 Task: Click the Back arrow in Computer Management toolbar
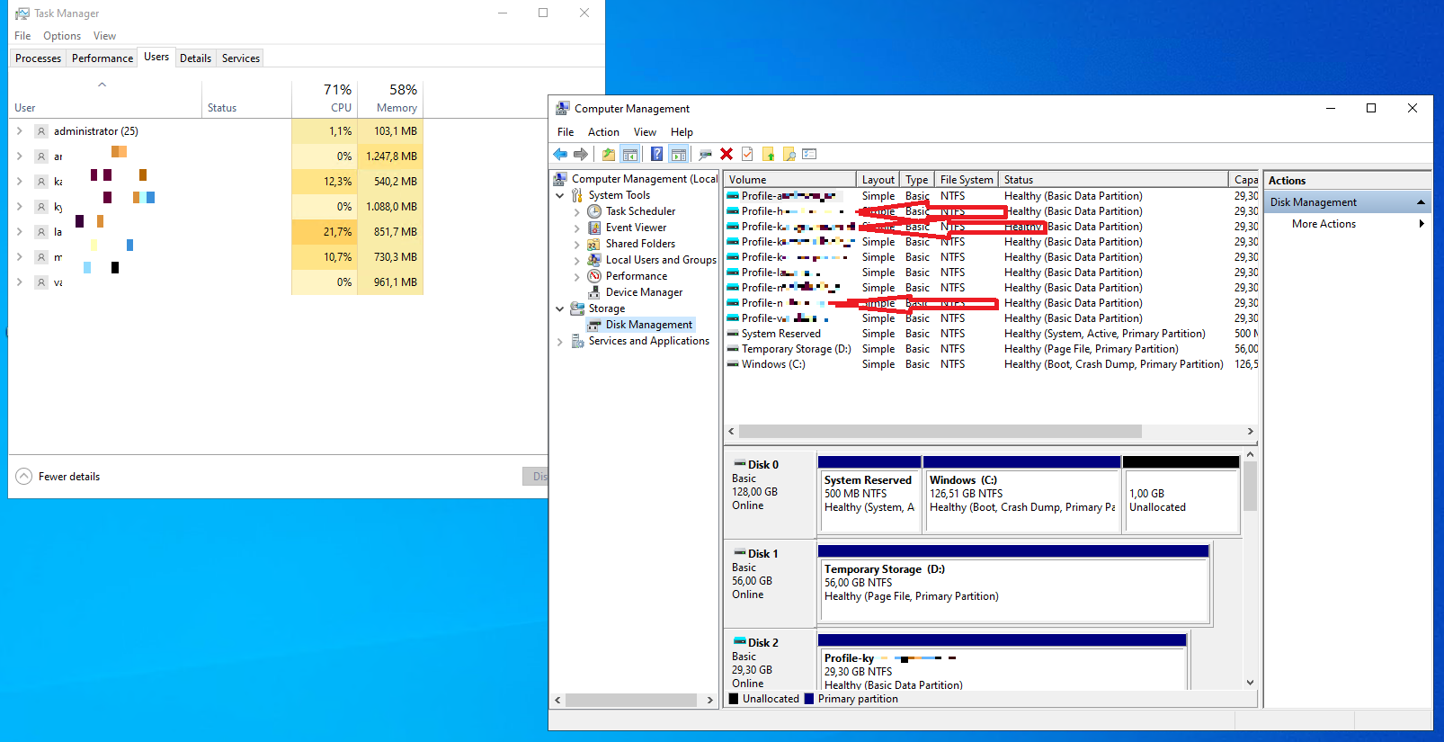click(x=560, y=155)
